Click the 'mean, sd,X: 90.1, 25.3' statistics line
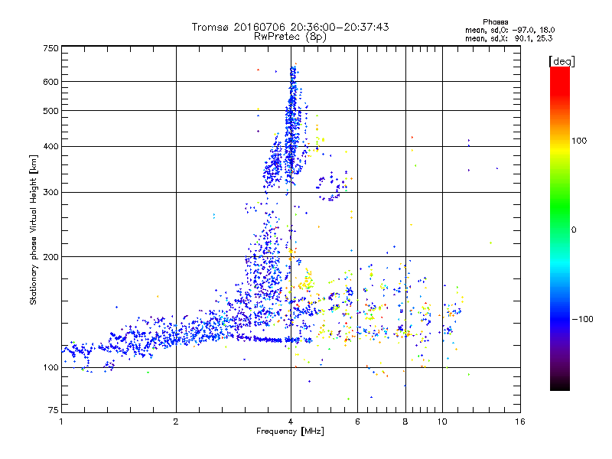Viewport: 612px width, 459px height. click(509, 38)
